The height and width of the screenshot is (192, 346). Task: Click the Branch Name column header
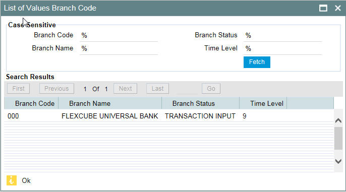point(110,103)
